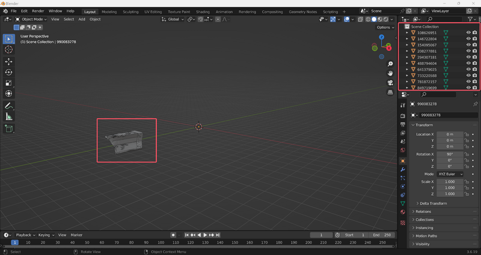Switch to Material Preview shading
This screenshot has height=255, width=481.
pos(380,19)
